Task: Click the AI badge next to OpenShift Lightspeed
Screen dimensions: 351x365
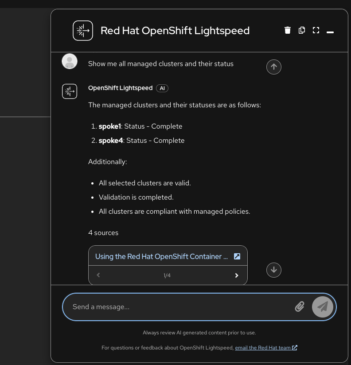Action: pos(162,88)
